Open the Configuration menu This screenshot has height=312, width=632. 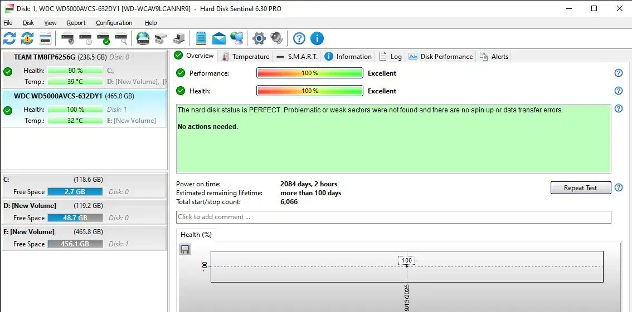pyautogui.click(x=114, y=23)
